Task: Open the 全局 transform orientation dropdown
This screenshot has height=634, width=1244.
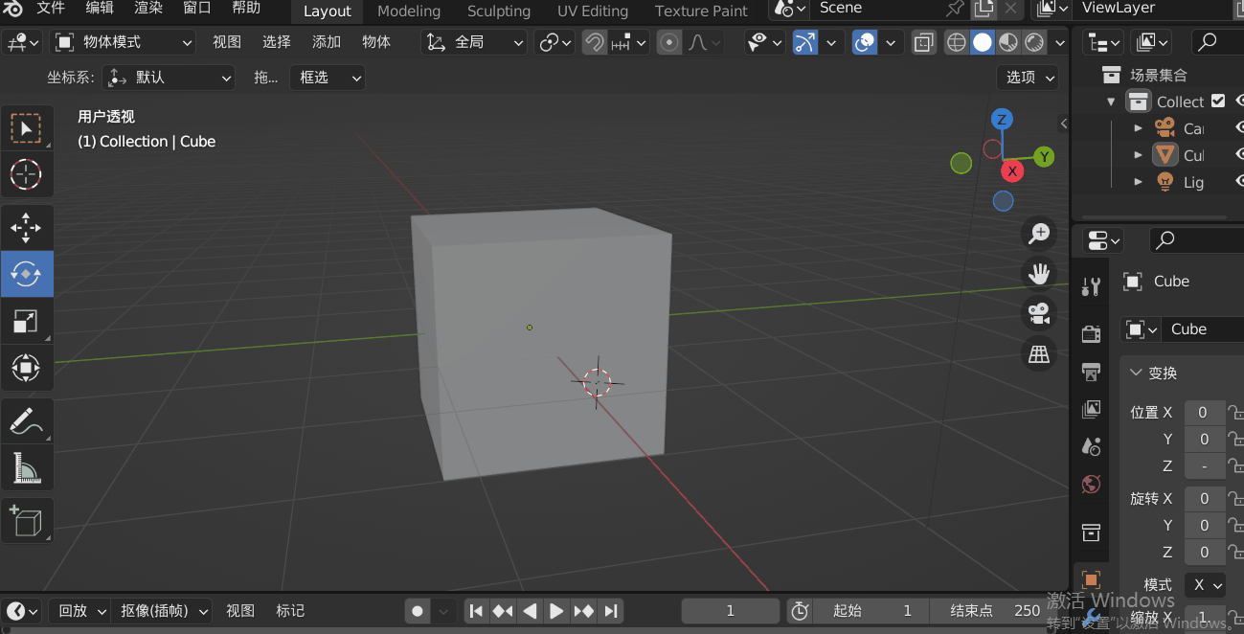Action: (475, 42)
